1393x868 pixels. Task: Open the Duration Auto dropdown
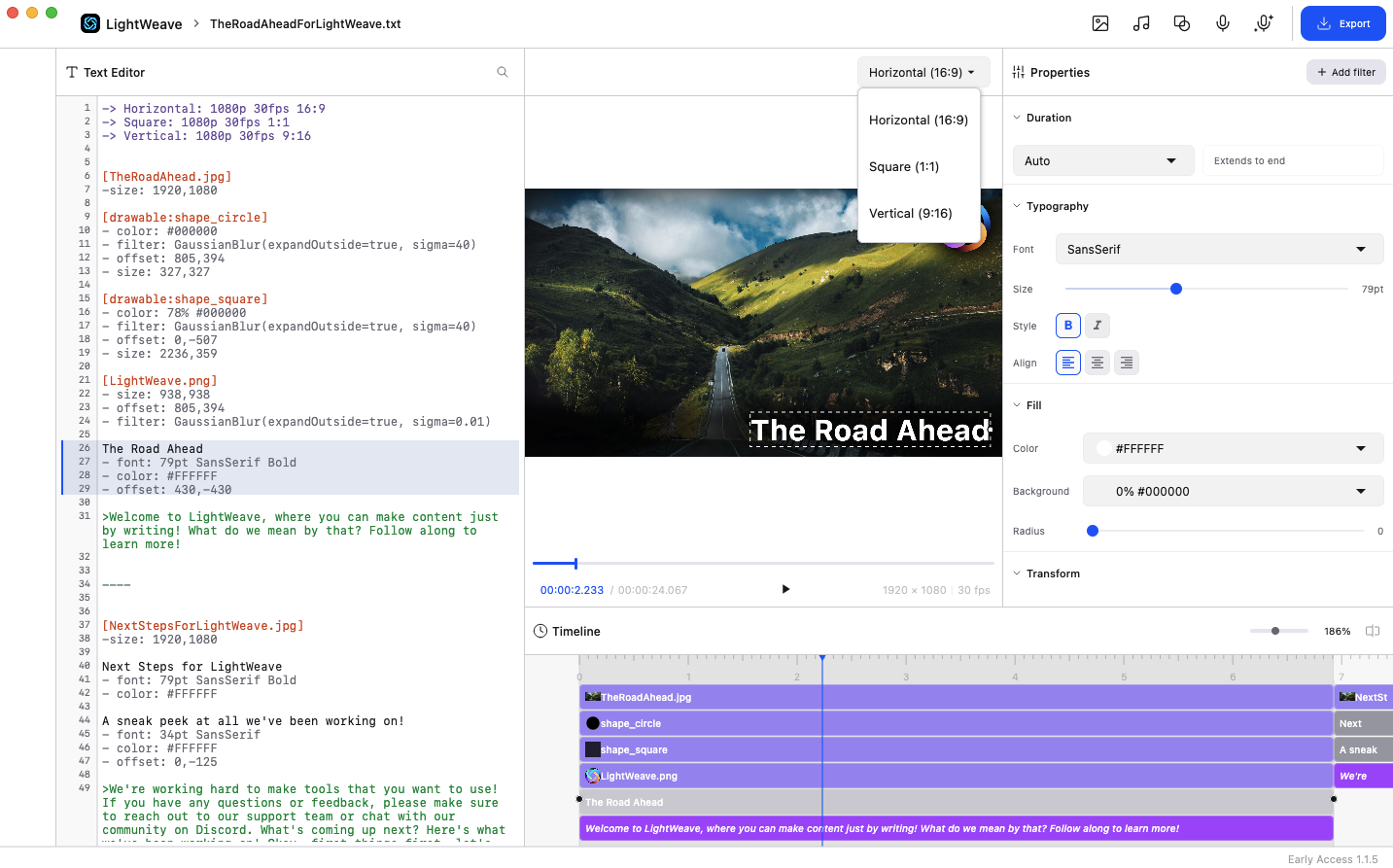tap(1103, 160)
